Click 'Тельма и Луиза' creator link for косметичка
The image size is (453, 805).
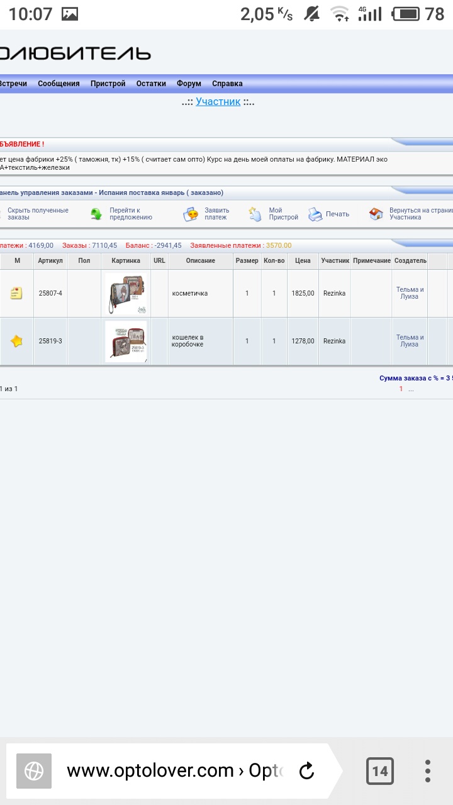click(410, 293)
